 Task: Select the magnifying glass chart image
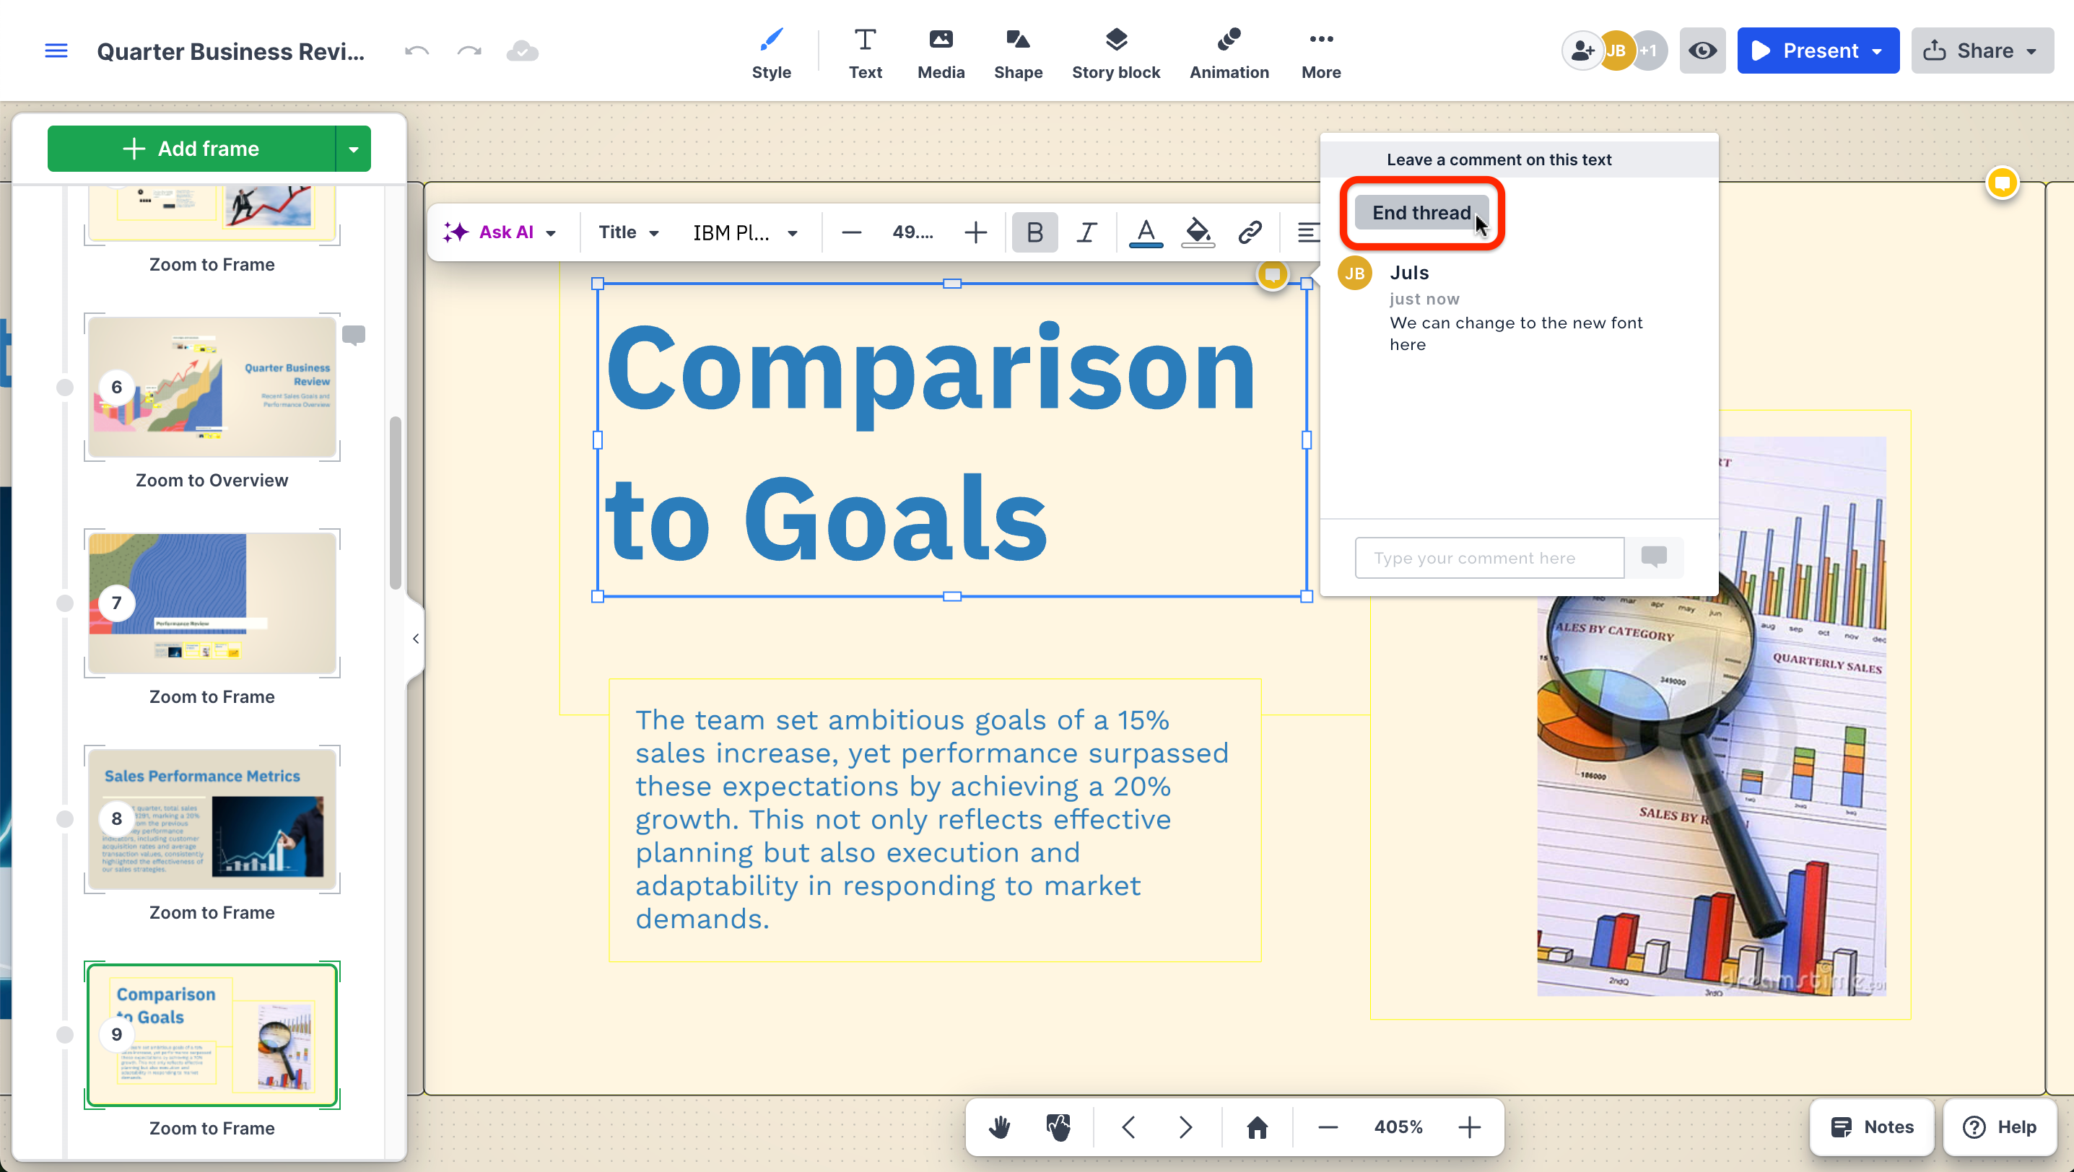coord(1711,717)
